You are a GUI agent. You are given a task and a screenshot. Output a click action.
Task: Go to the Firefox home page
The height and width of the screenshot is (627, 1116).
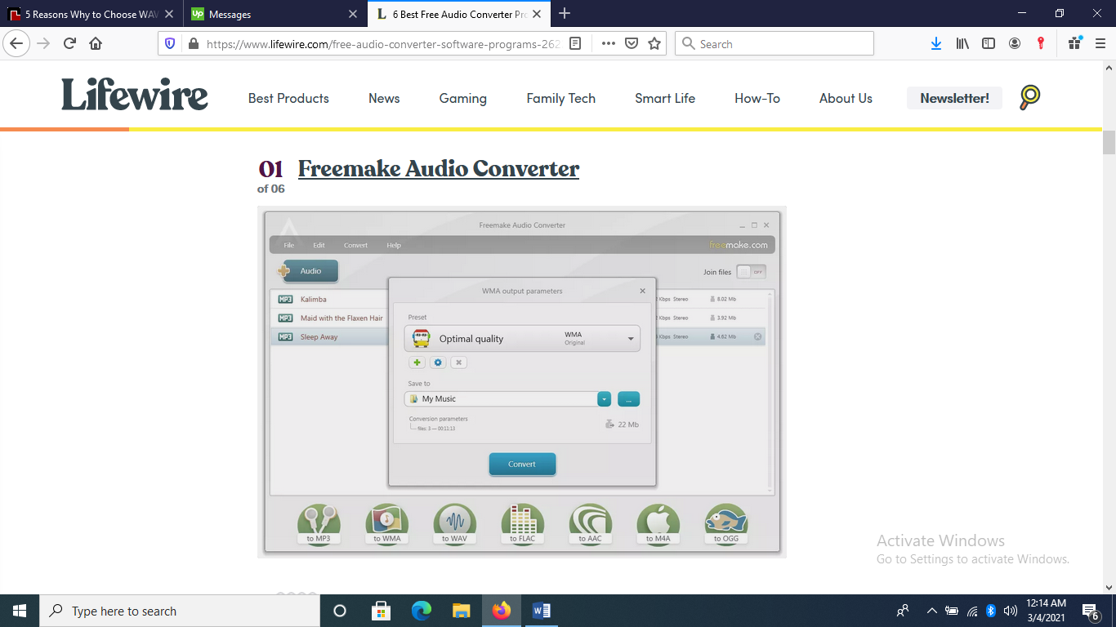click(96, 44)
